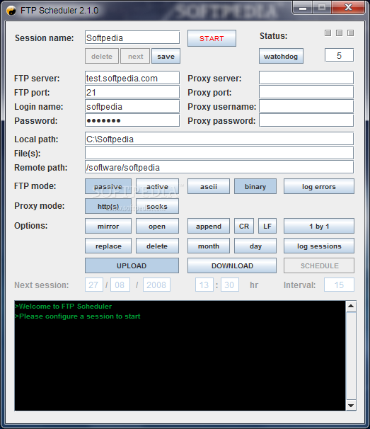
Task: Click the red START button
Action: coord(212,38)
